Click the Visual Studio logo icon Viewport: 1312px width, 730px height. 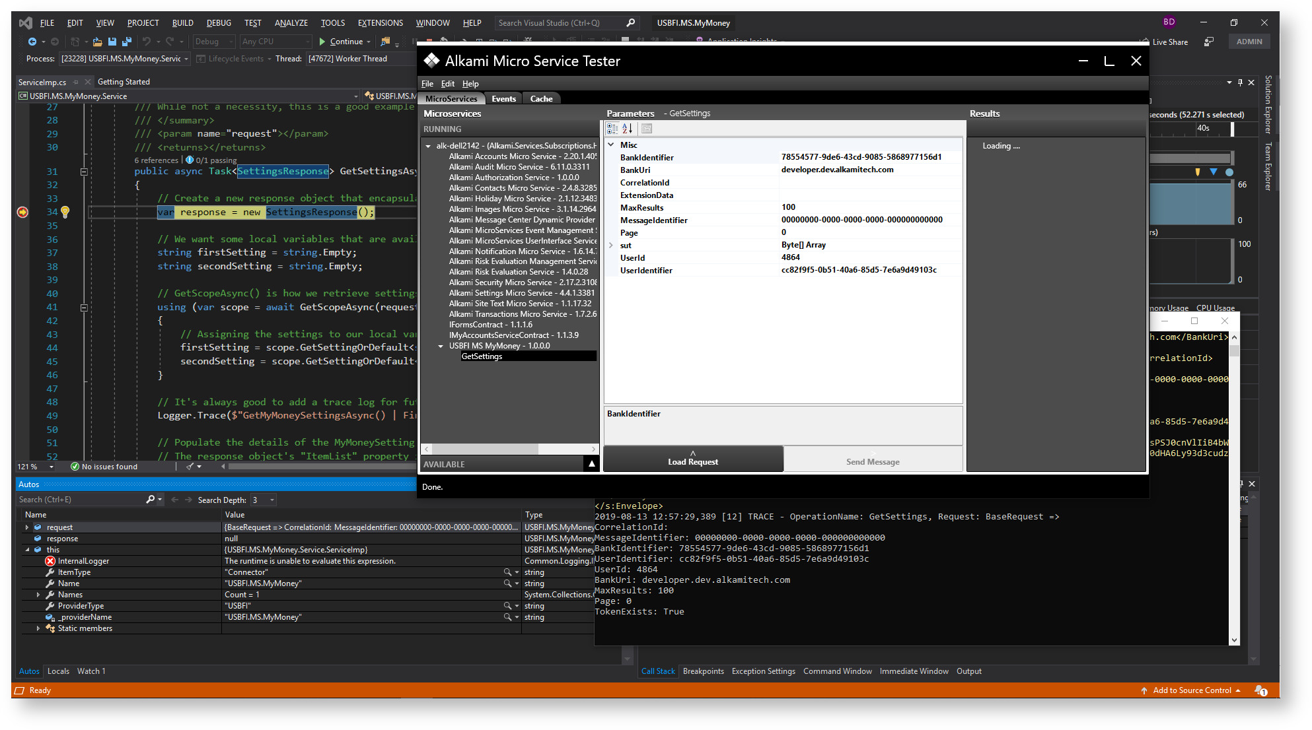tap(26, 22)
